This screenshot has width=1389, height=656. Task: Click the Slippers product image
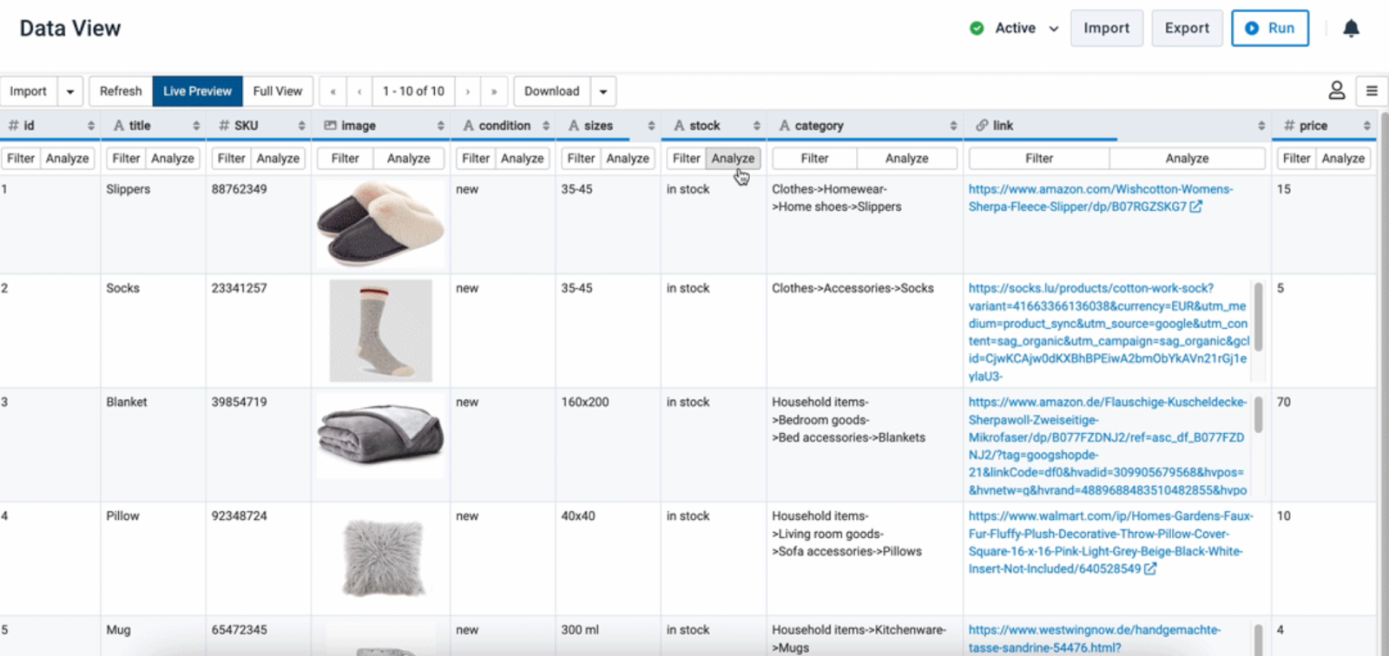pyautogui.click(x=380, y=224)
